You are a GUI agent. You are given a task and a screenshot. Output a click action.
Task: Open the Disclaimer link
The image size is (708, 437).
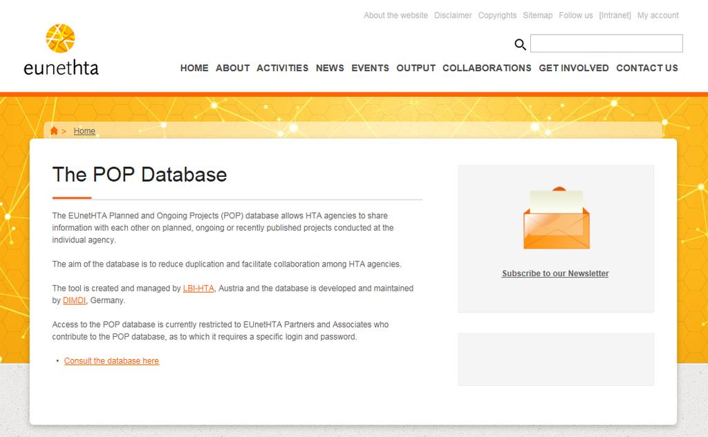453,15
